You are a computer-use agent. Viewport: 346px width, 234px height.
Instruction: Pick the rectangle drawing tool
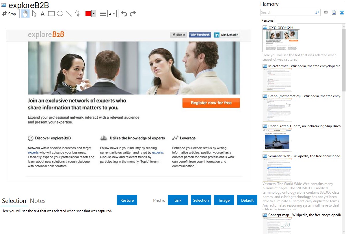coord(51,14)
